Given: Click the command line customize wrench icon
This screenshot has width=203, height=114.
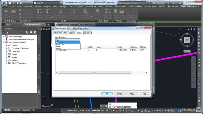Looking at the screenshot, I should (106, 106).
